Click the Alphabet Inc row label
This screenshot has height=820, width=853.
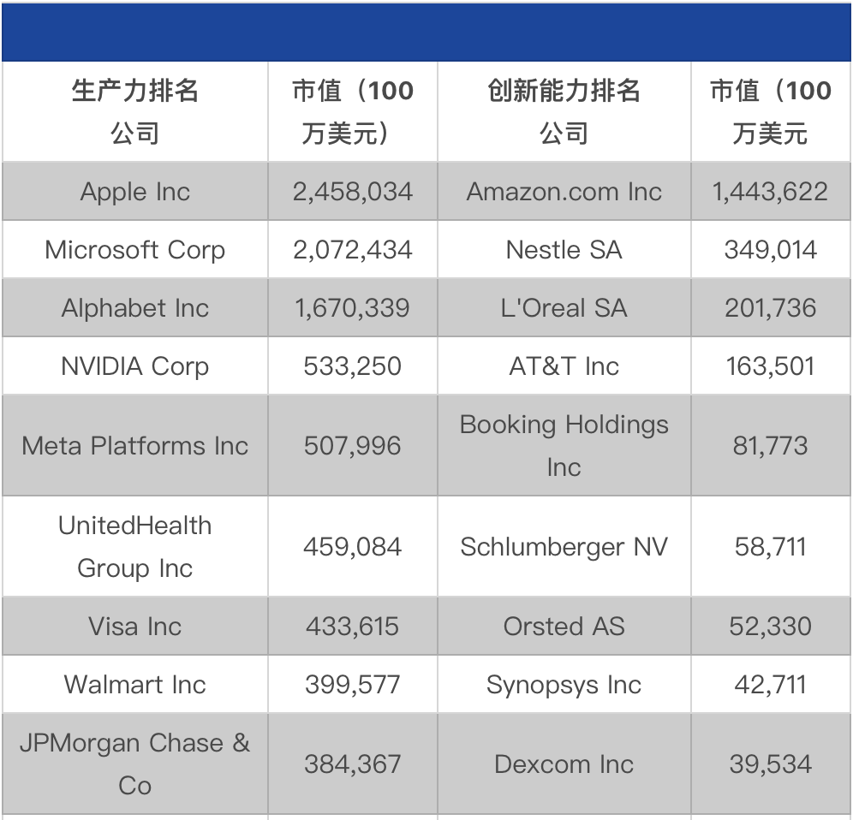coord(135,308)
